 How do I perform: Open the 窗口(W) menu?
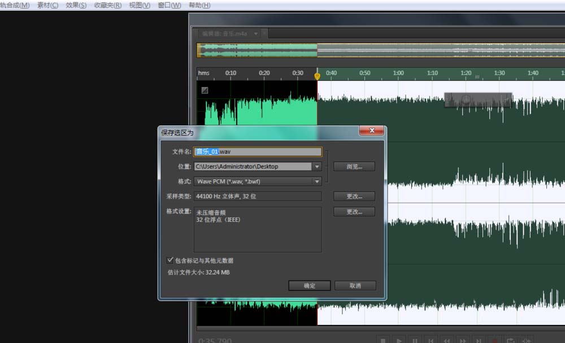pos(169,5)
